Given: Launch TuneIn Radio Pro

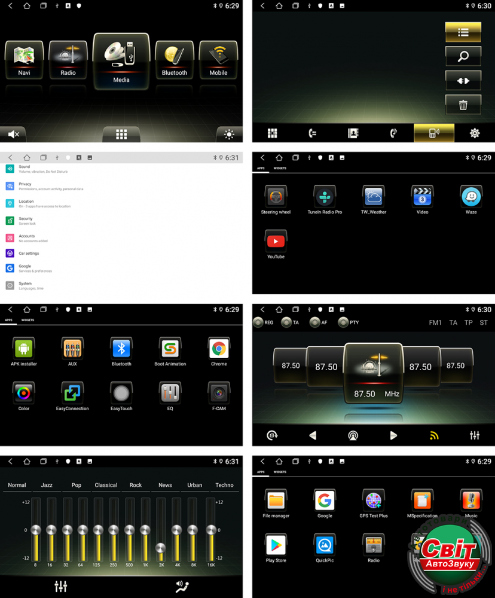Looking at the screenshot, I should (325, 197).
